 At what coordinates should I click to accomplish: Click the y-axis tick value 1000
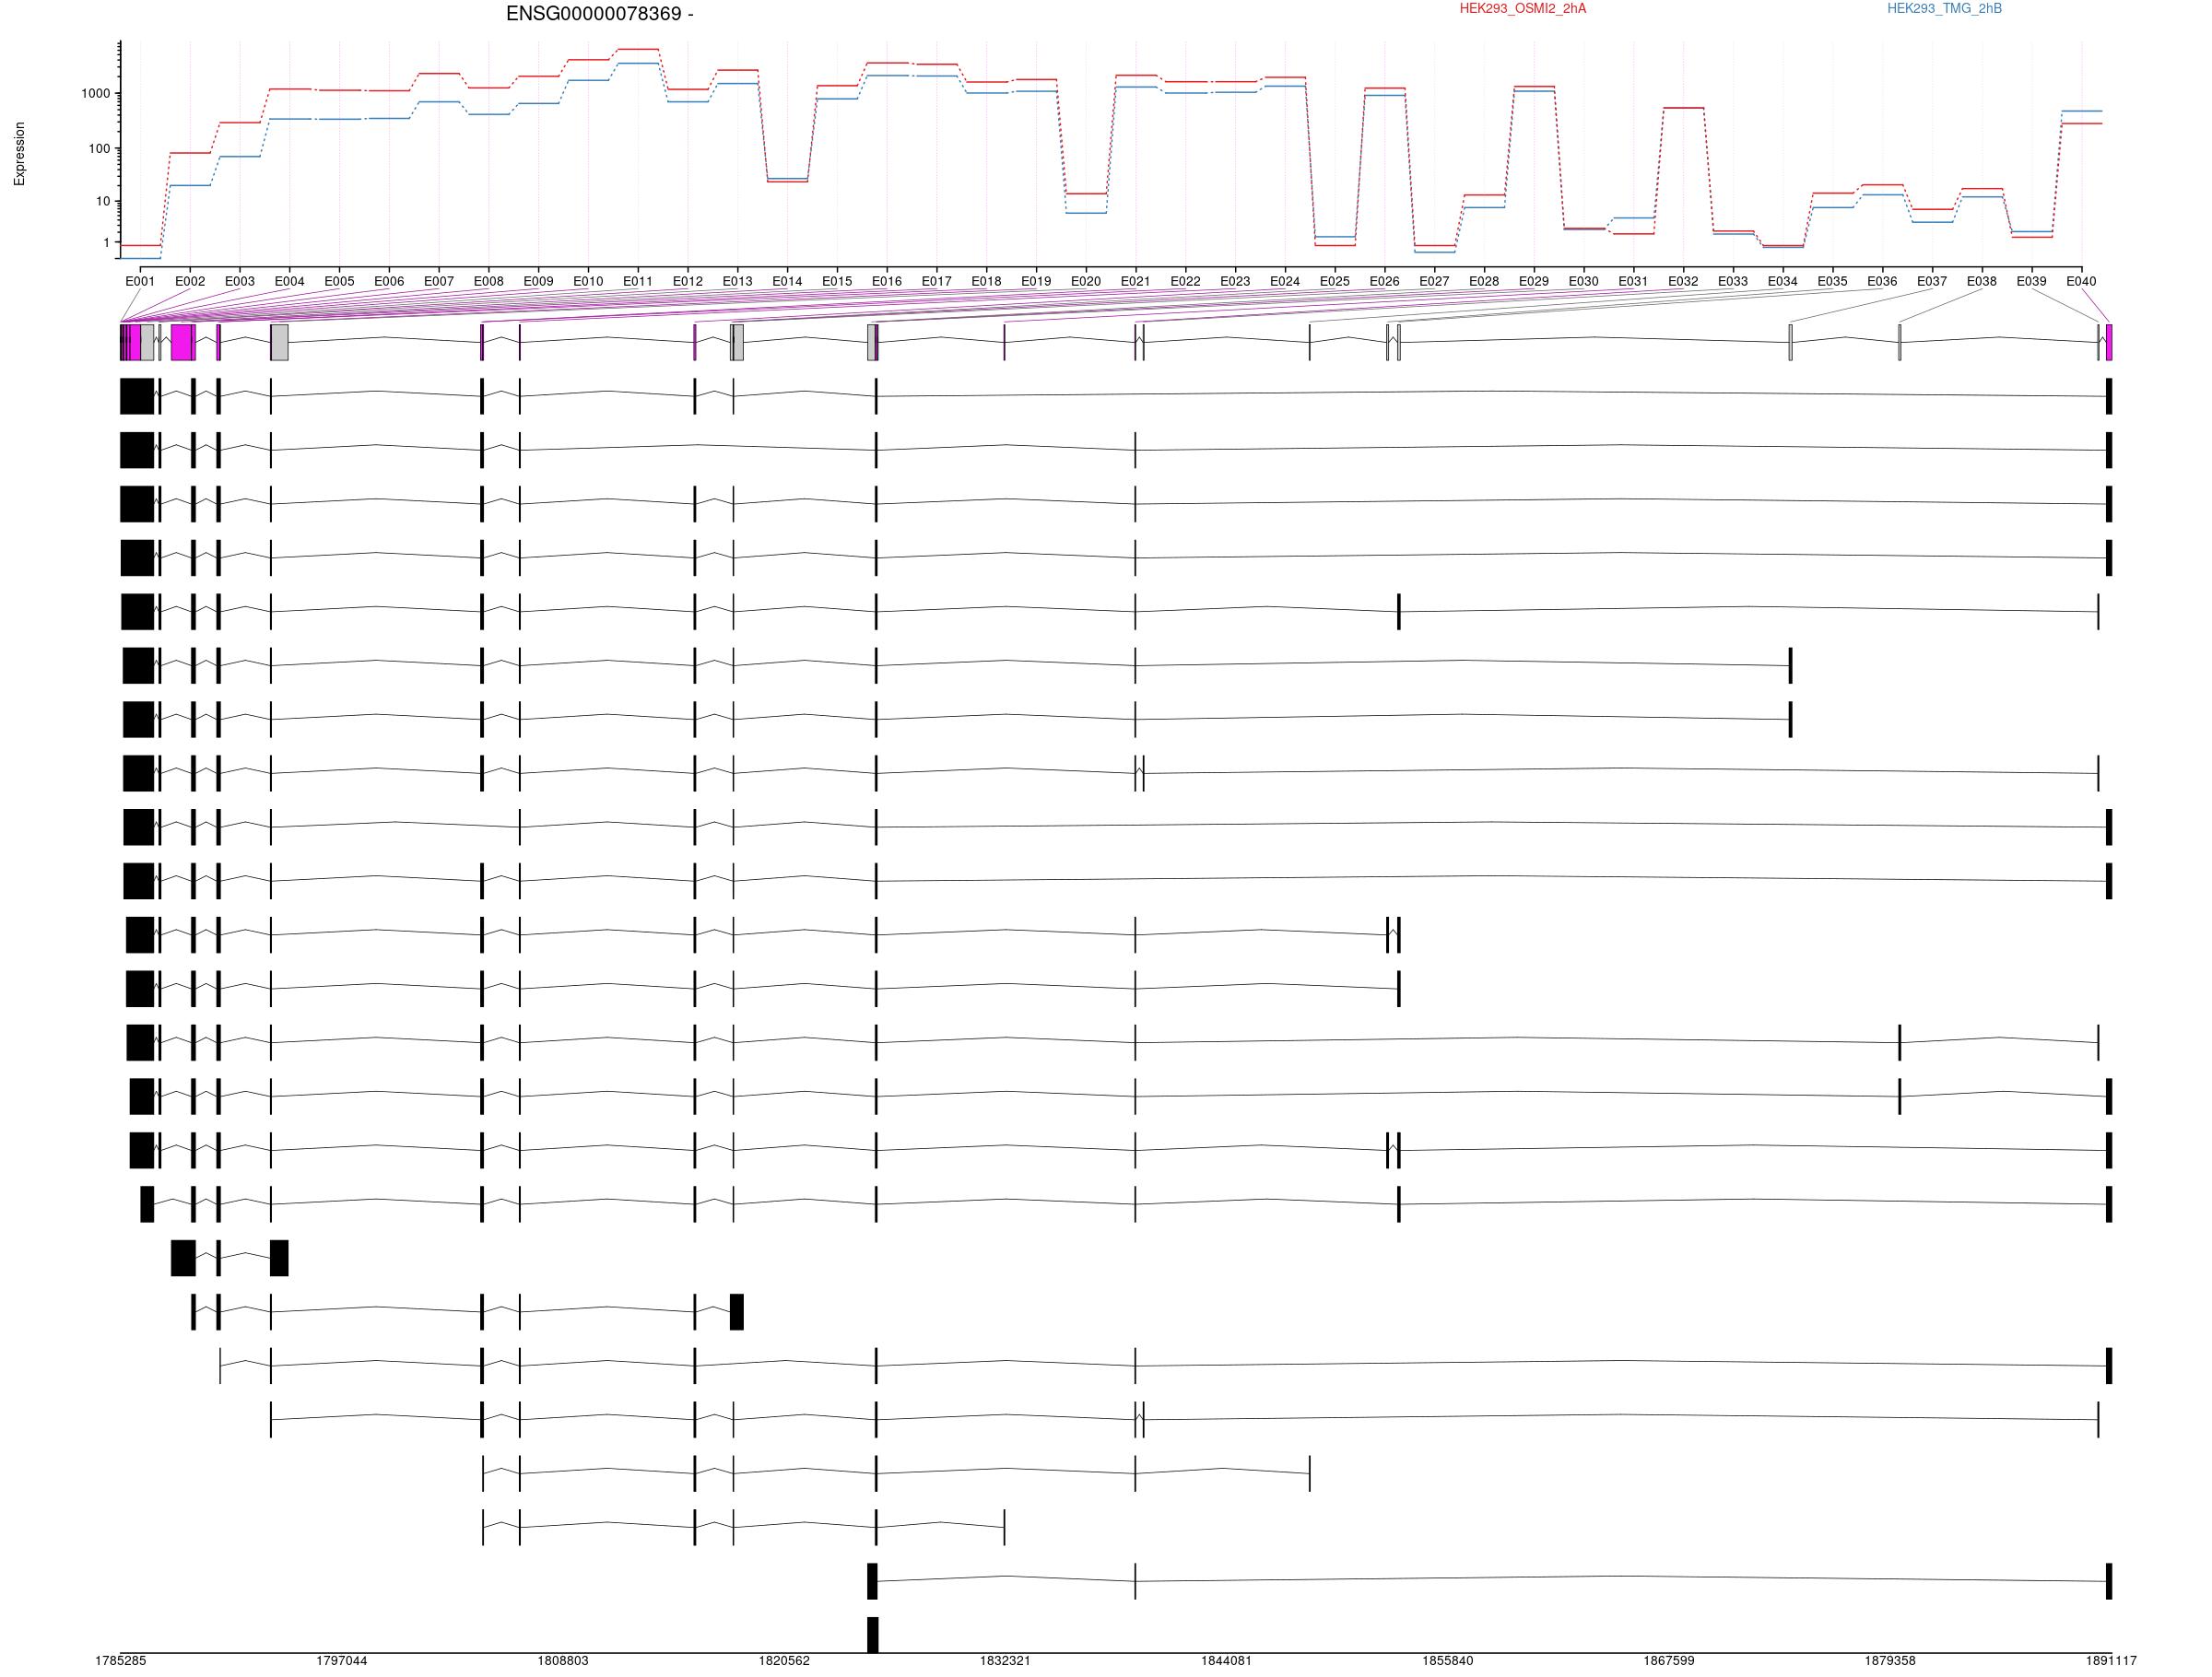point(96,94)
